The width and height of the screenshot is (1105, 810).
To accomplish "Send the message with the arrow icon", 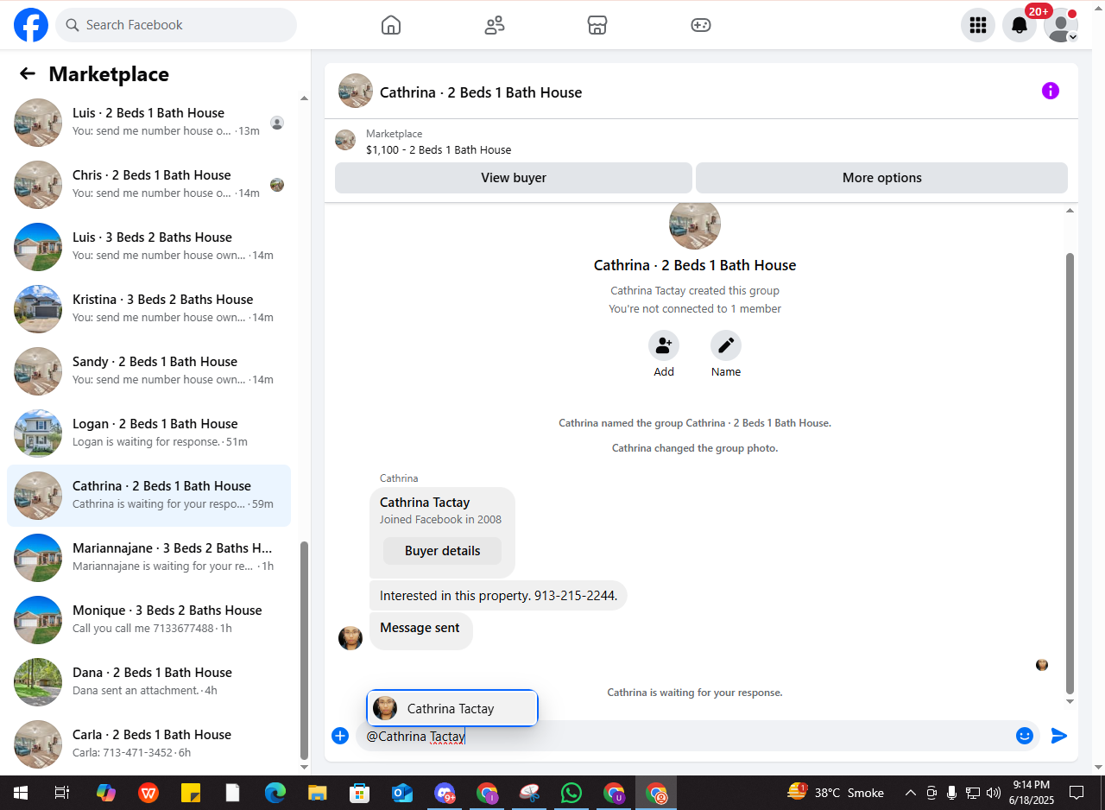I will point(1059,736).
